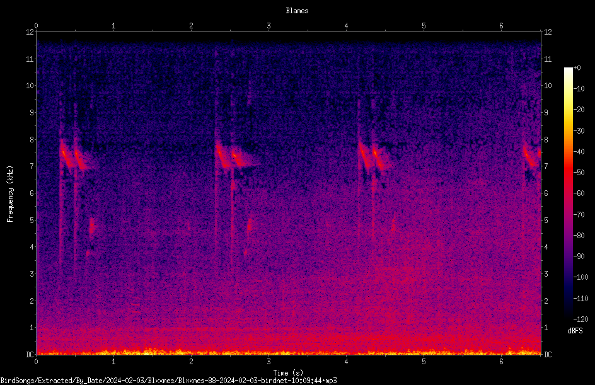Click the 5 second tick on top time axis

click(424, 26)
